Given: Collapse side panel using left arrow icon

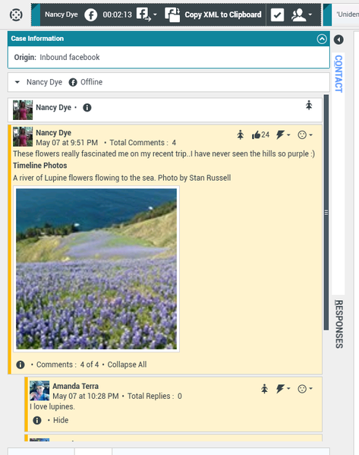Looking at the screenshot, I should coord(339,39).
